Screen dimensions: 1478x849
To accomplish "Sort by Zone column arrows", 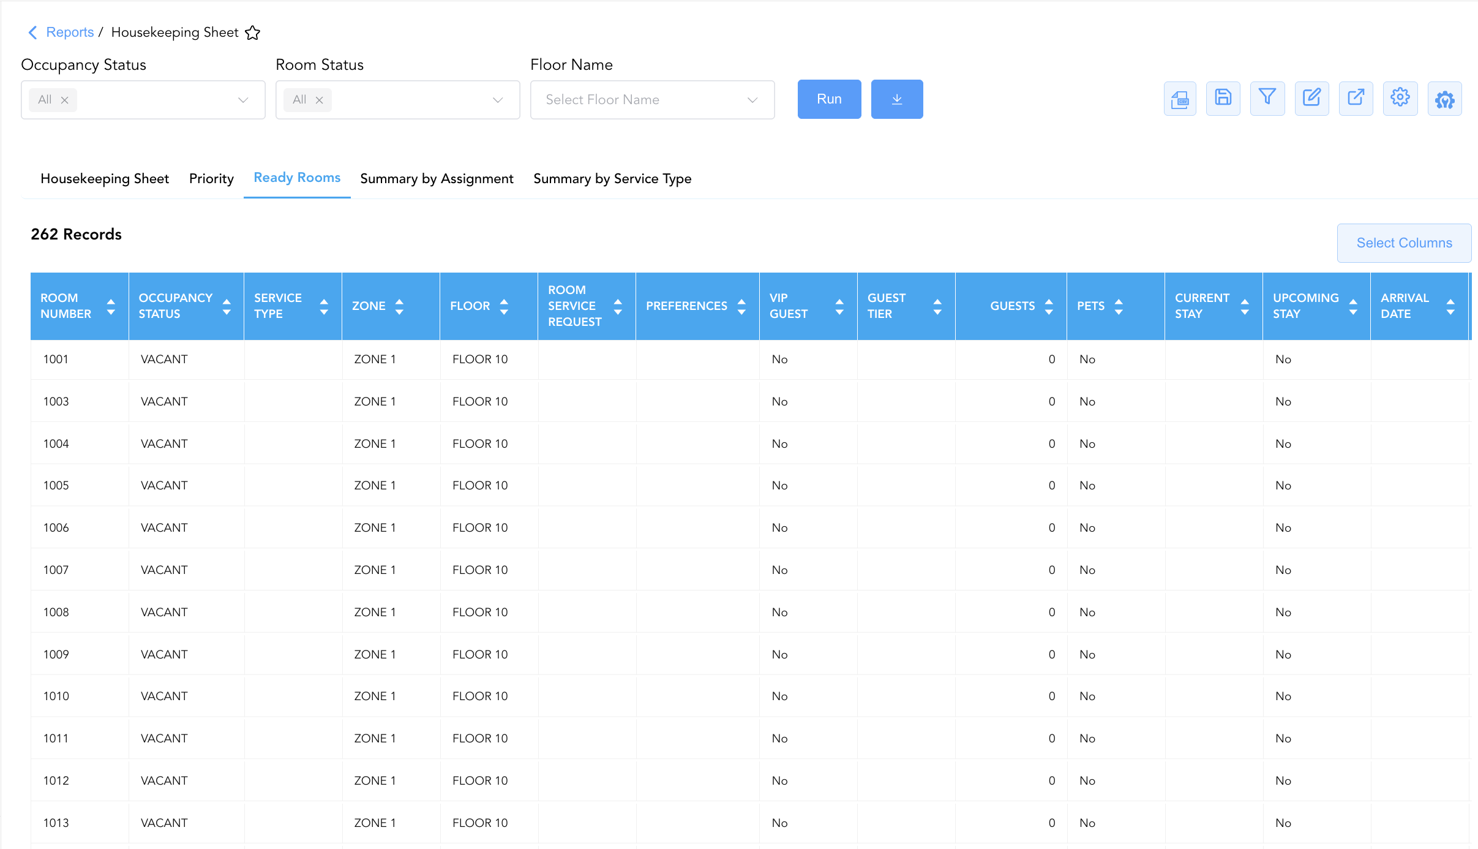I will click(399, 306).
